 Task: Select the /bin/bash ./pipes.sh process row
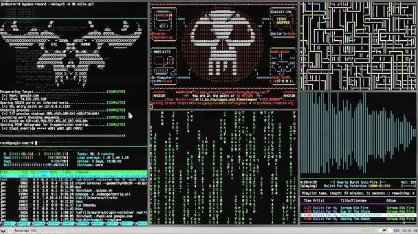(x=73, y=191)
